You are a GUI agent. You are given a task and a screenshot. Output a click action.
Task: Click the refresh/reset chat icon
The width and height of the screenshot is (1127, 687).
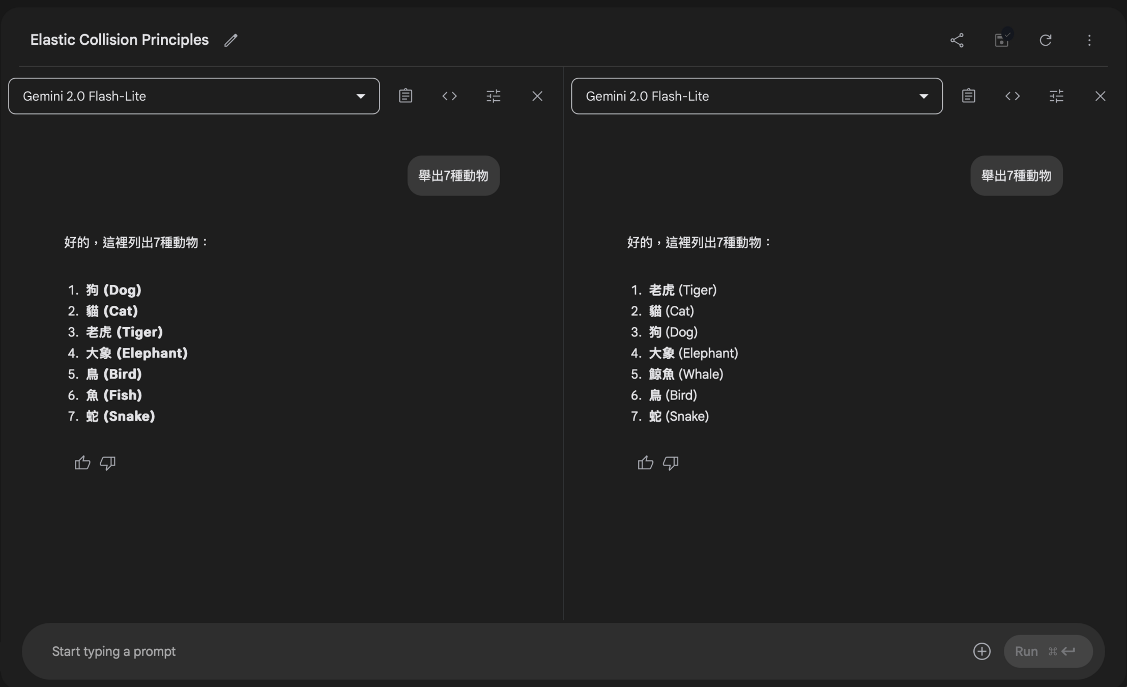pos(1045,40)
